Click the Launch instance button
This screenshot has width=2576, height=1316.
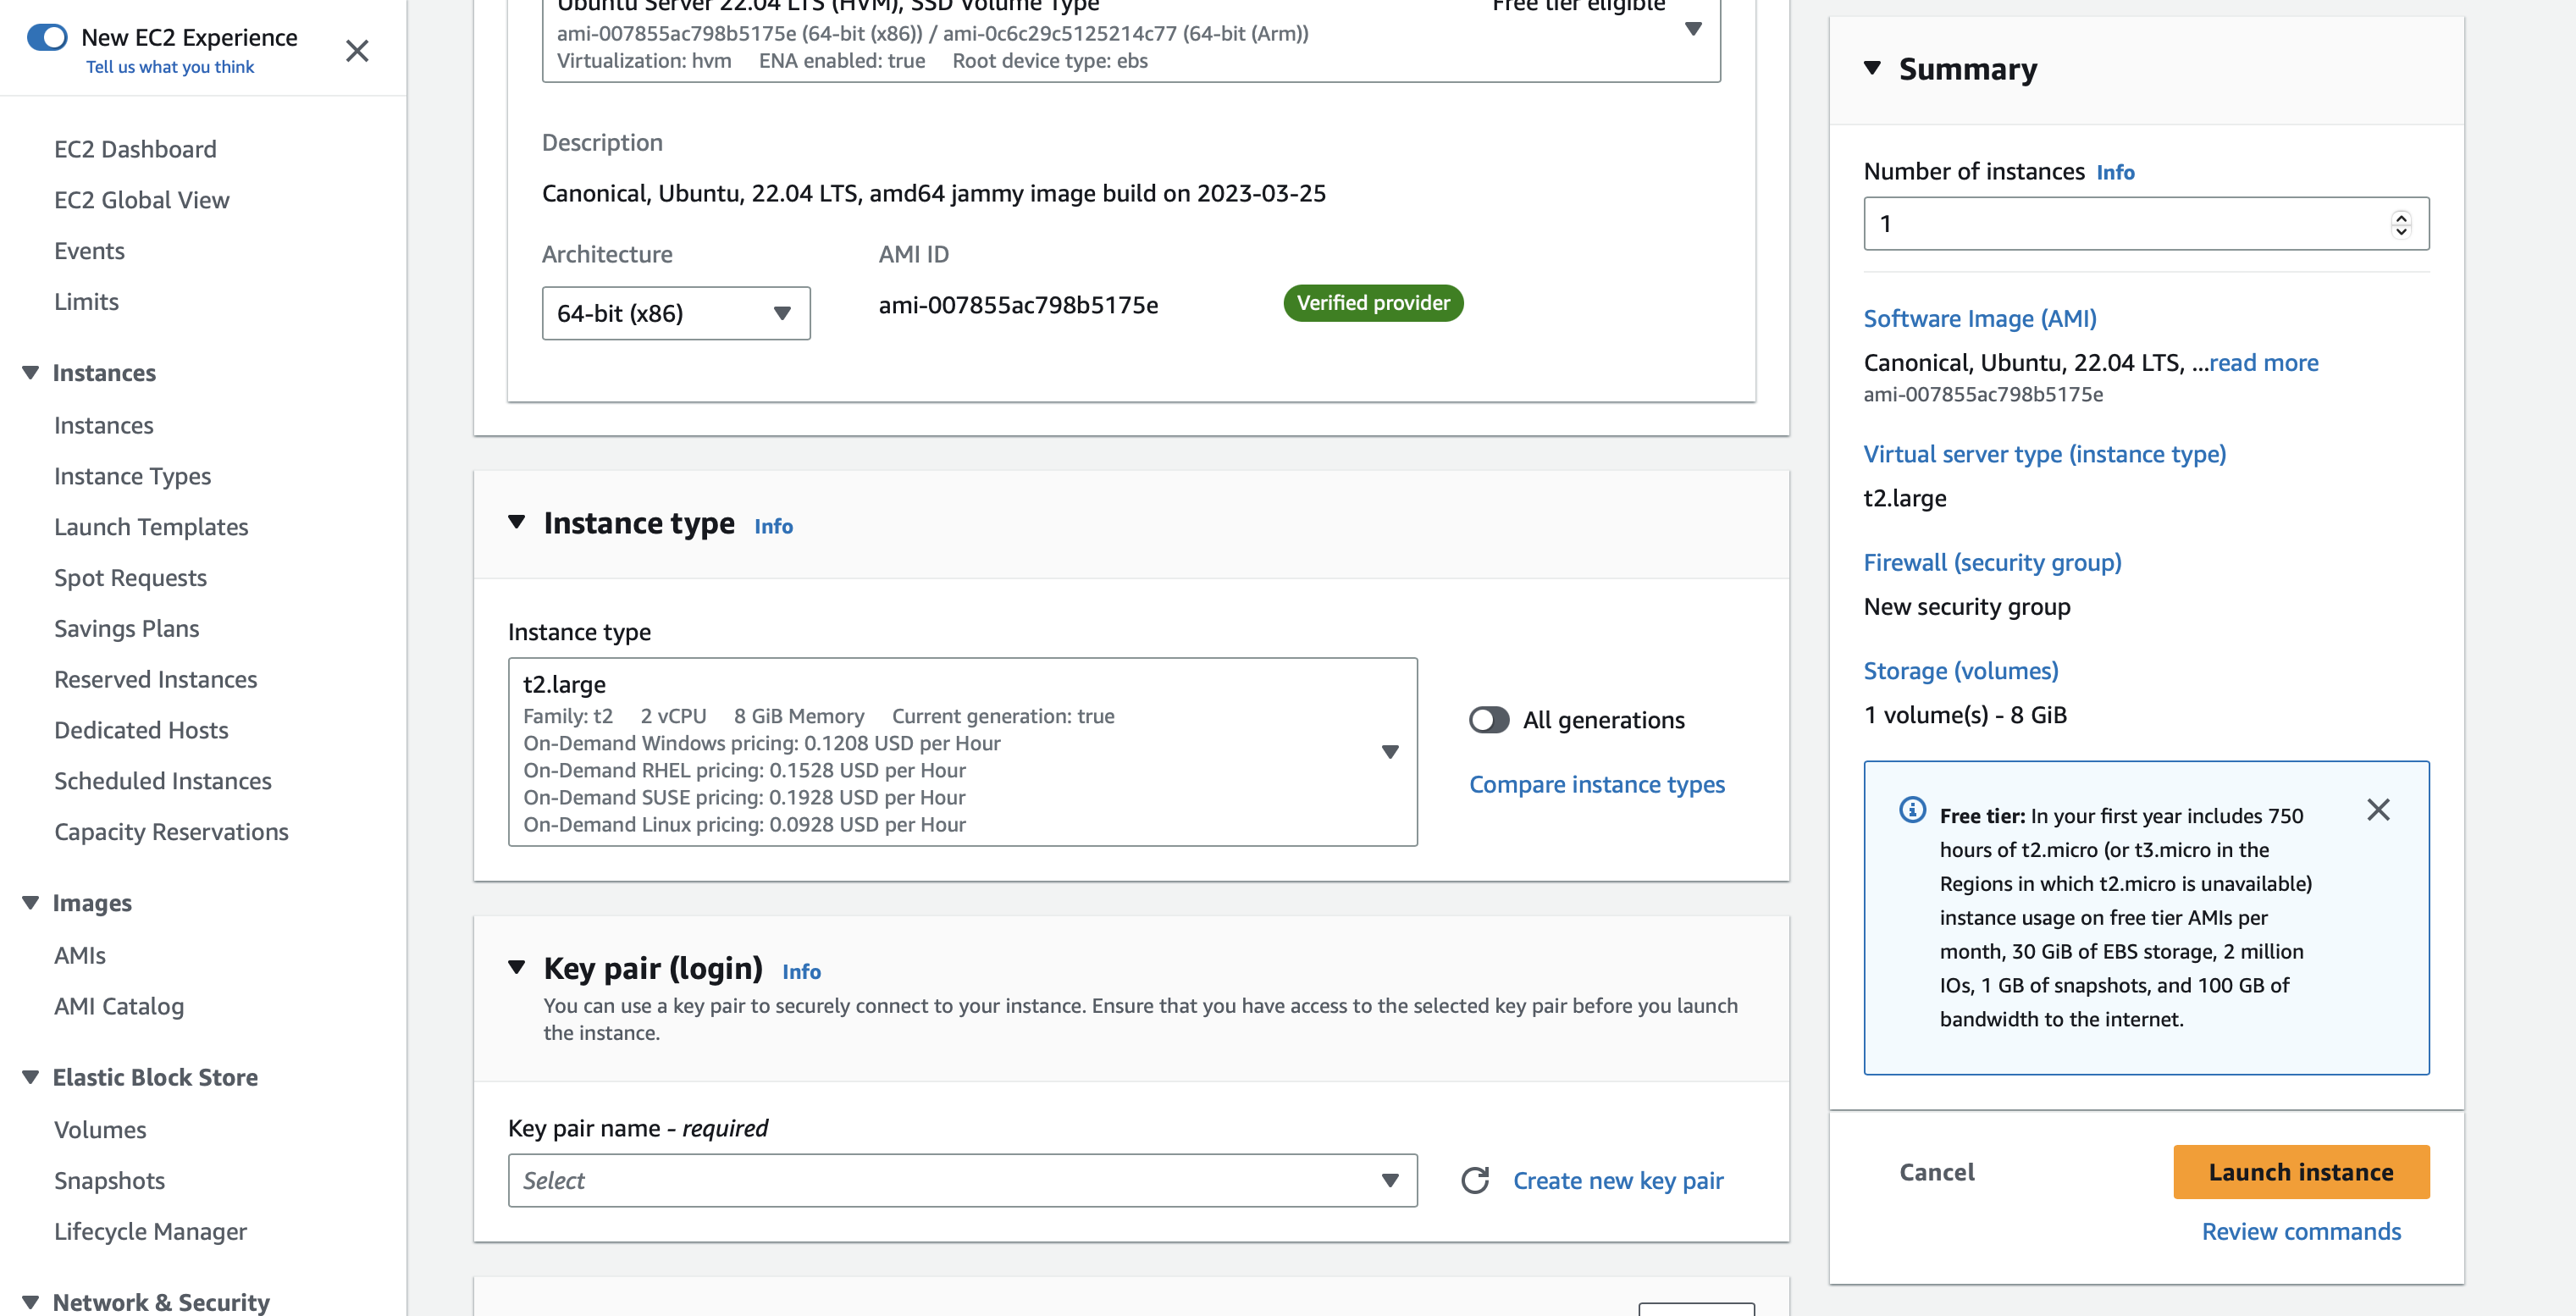tap(2301, 1172)
